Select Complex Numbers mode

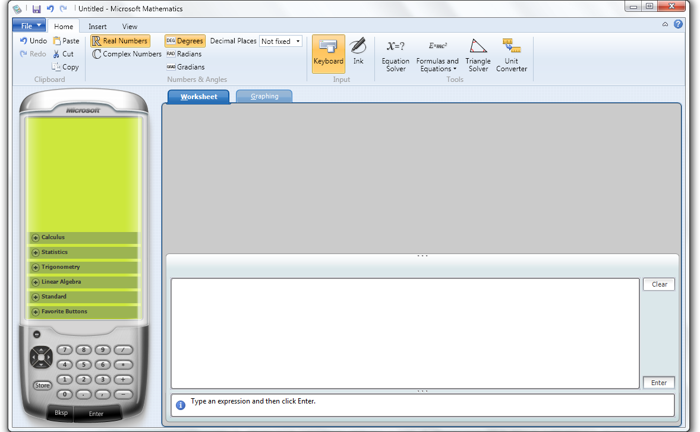pos(127,54)
